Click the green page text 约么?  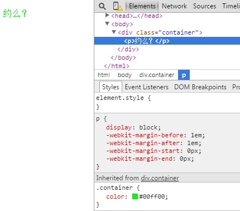[x=15, y=13]
